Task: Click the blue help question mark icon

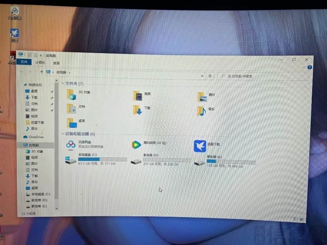Action: coord(310,68)
